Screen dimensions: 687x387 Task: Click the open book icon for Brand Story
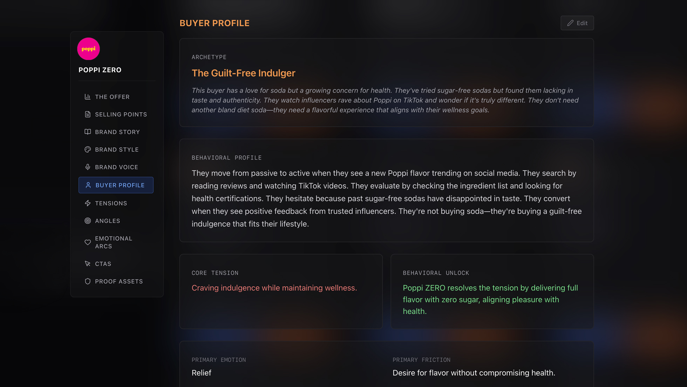[88, 132]
